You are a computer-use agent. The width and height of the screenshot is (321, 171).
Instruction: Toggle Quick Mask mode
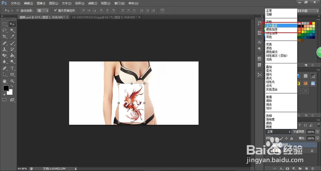coord(4,100)
